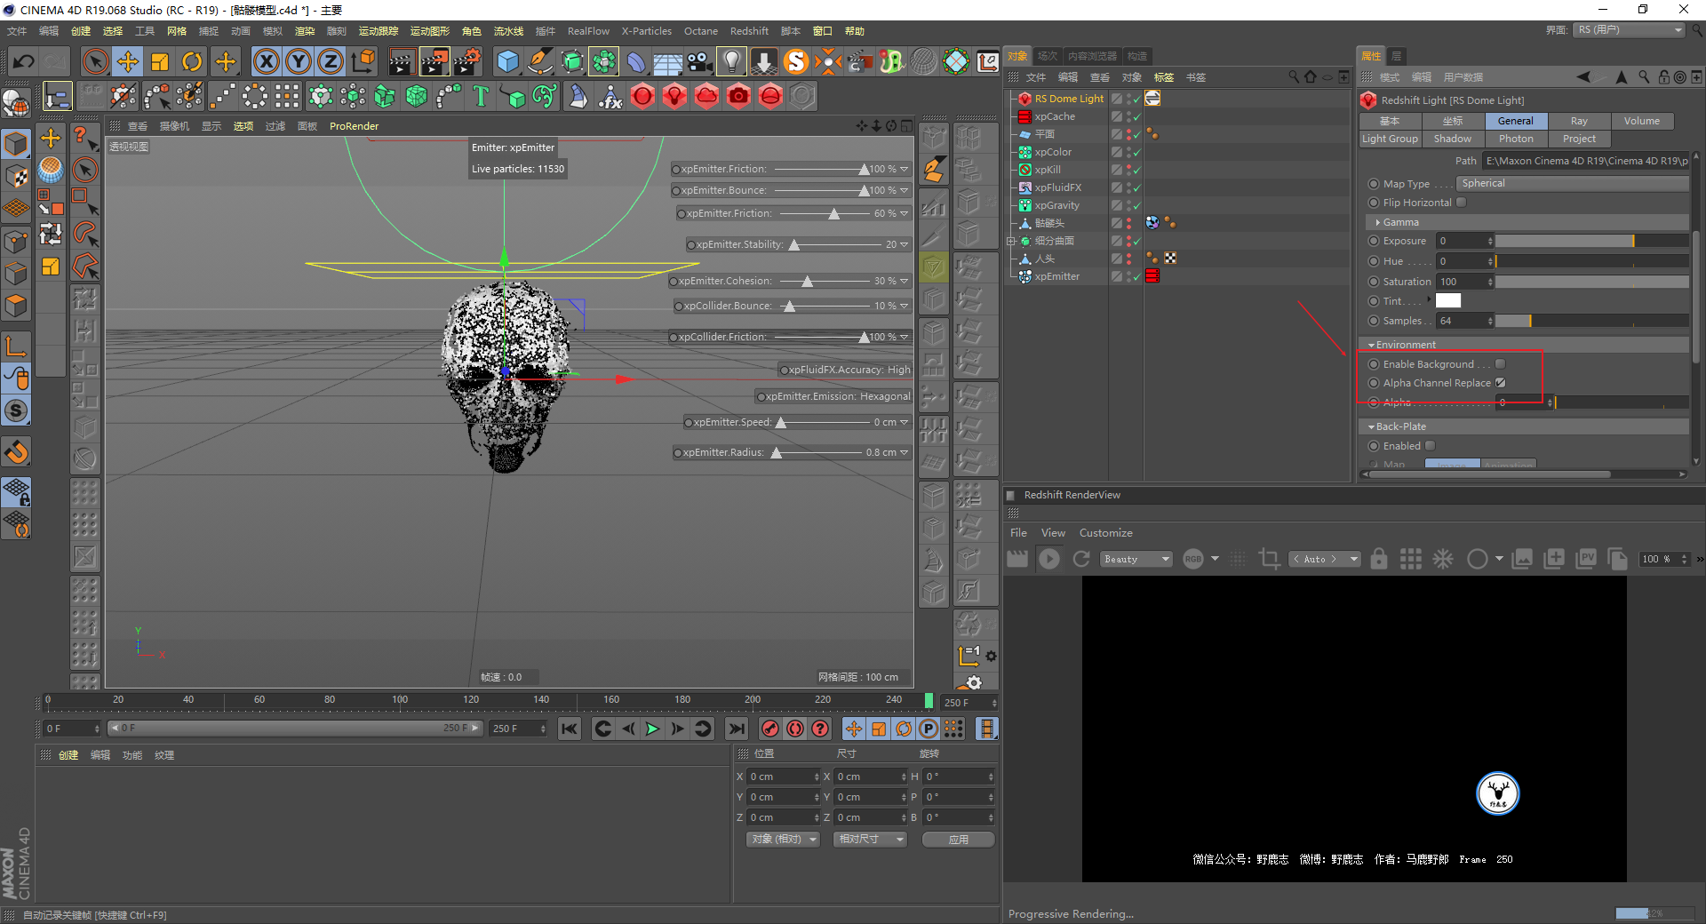The width and height of the screenshot is (1706, 924).
Task: Open the 界面 layout dropdown RS (用户)
Action: tap(1630, 30)
